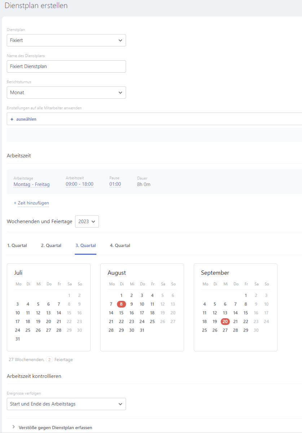Switch to the 2. Quartal tab
This screenshot has height=433, width=302.
tap(51, 246)
